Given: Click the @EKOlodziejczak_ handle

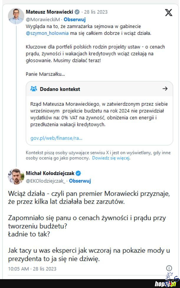Looking at the screenshot, I should click(x=46, y=181).
